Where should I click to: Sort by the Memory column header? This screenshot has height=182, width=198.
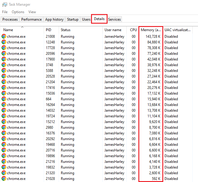(151, 30)
